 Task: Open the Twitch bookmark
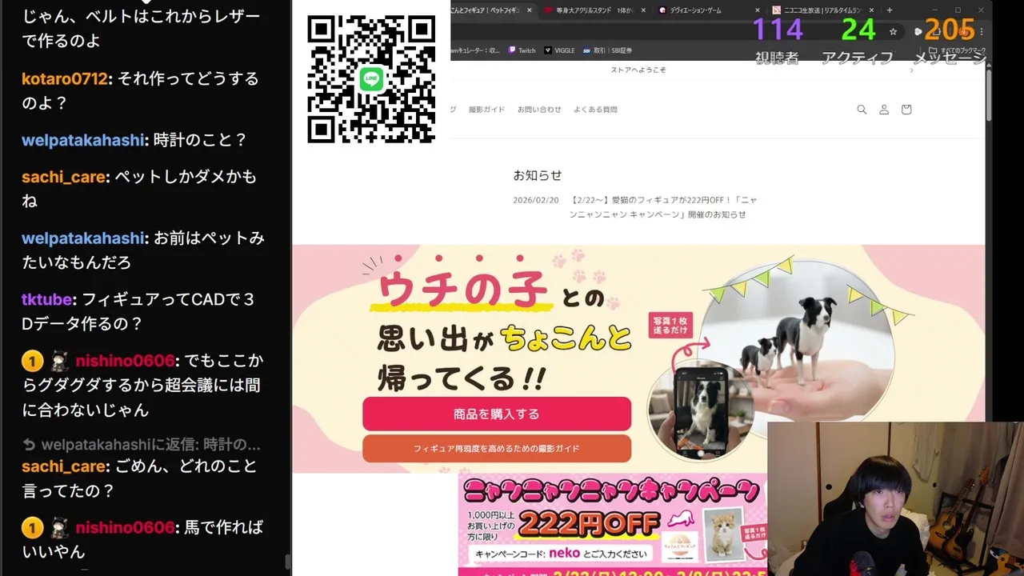click(522, 50)
